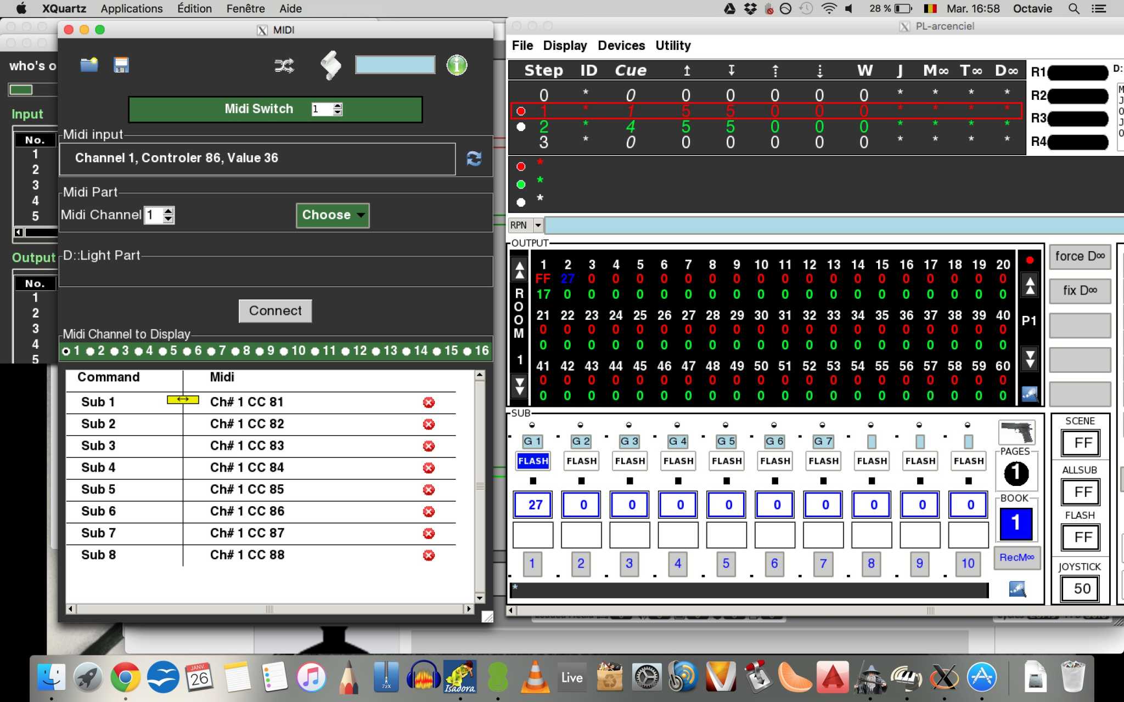Screen dimensions: 1124x702
Task: Click the shuffle arrows icon
Action: (x=284, y=66)
